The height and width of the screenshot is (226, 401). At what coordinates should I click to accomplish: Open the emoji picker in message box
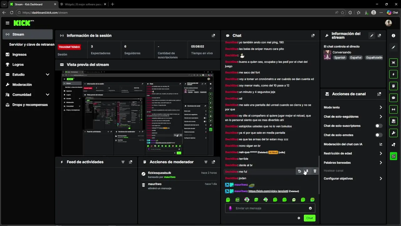coord(310,208)
